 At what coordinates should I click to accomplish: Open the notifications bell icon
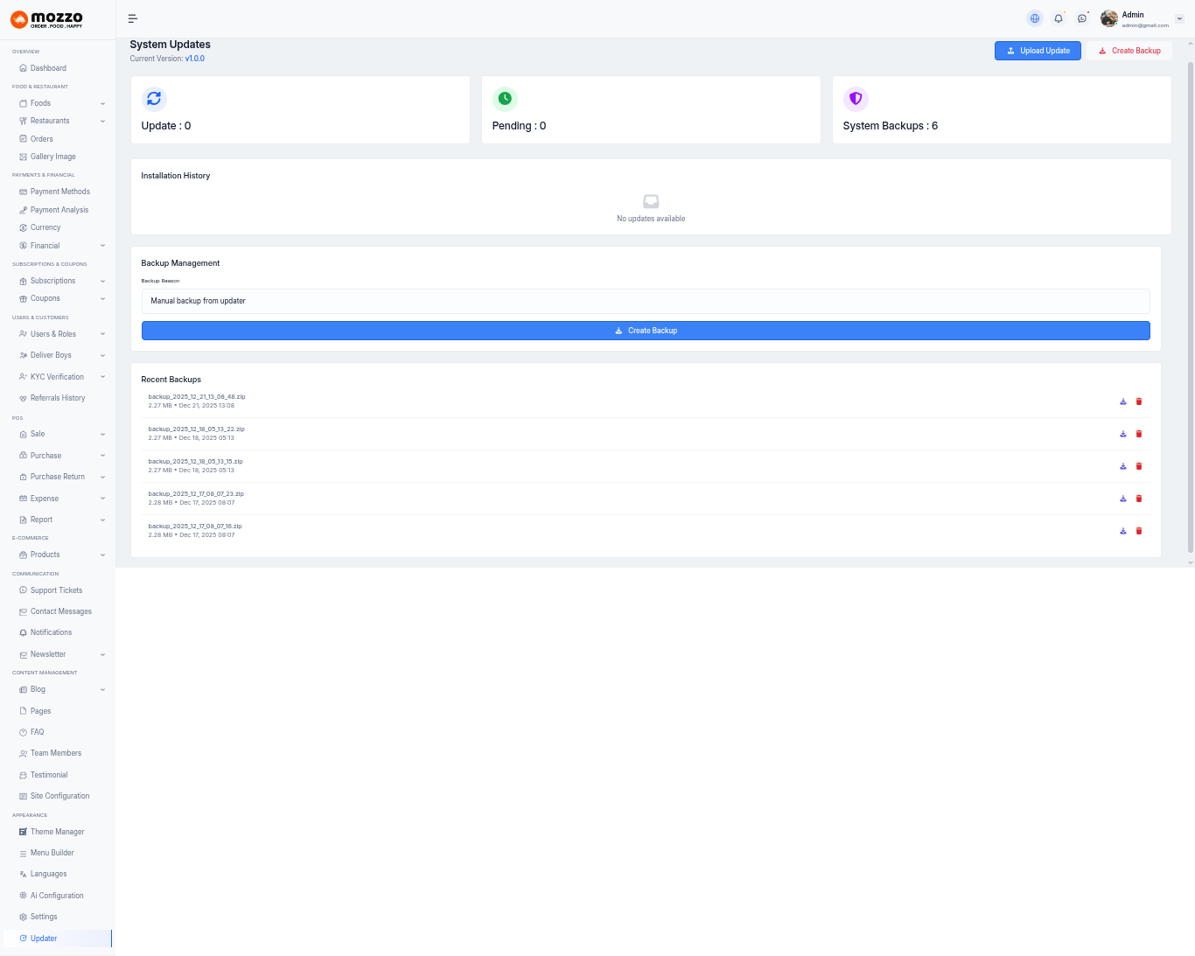1059,18
